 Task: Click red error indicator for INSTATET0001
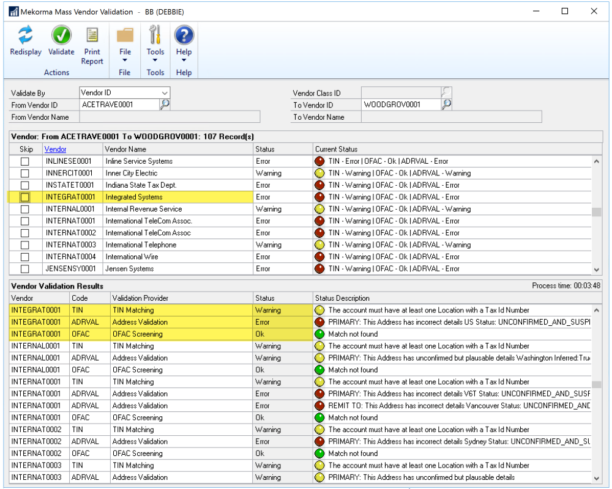(319, 185)
